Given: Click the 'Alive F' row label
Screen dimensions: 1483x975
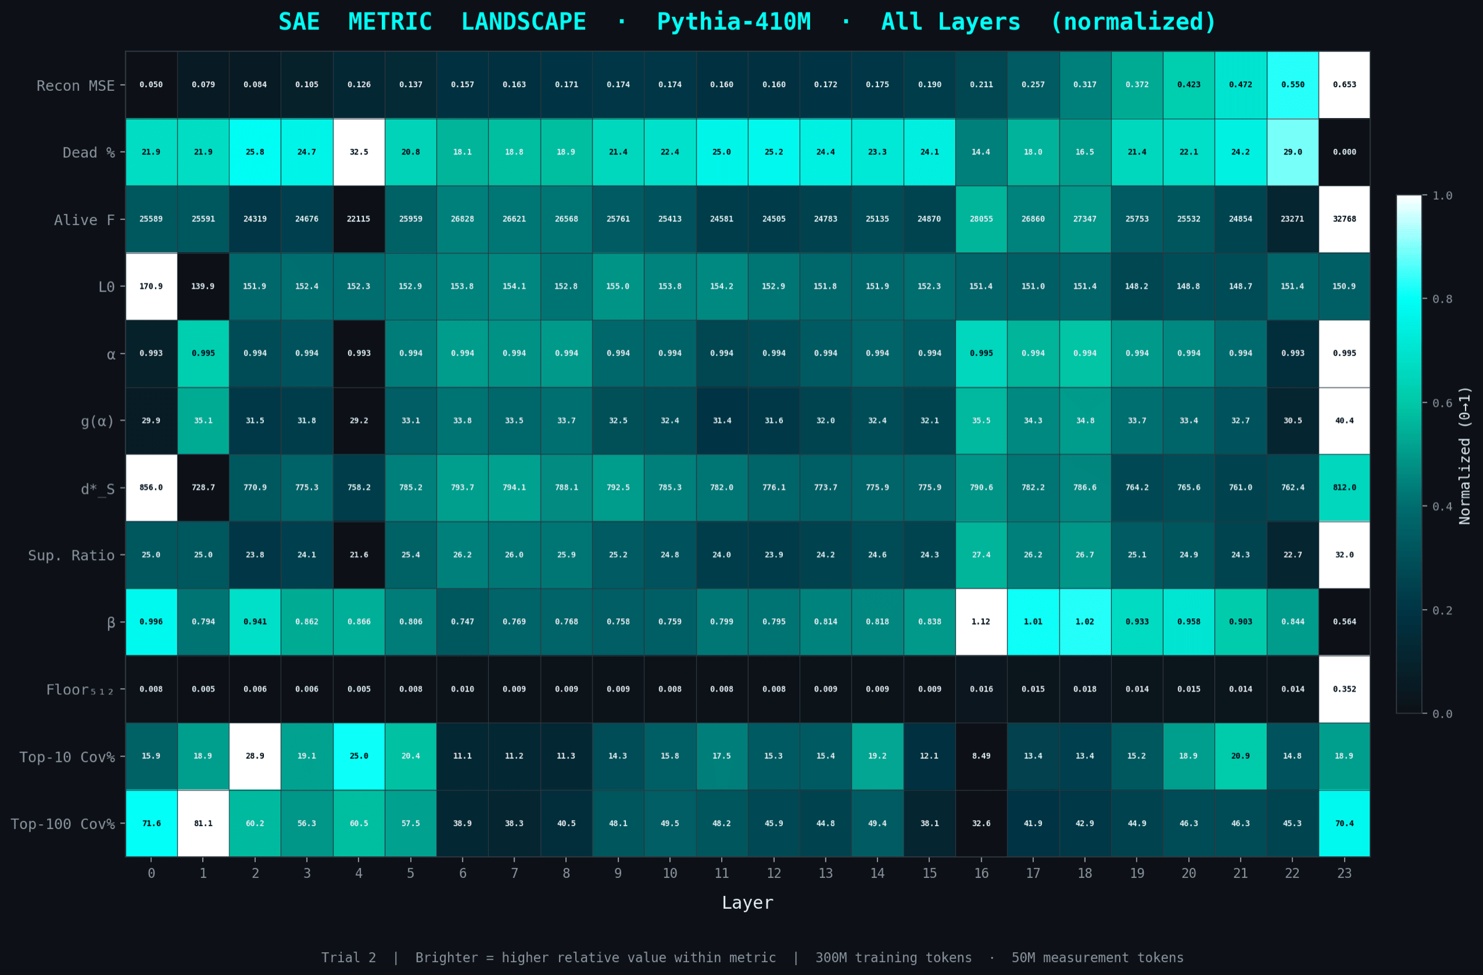Looking at the screenshot, I should tap(84, 220).
